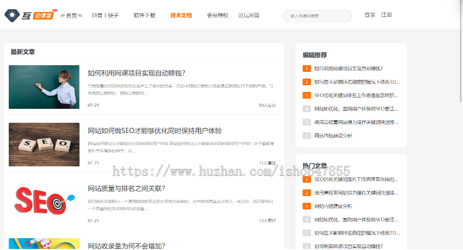Open the red SEO target thumbnail
463x250 pixels.
(44, 201)
